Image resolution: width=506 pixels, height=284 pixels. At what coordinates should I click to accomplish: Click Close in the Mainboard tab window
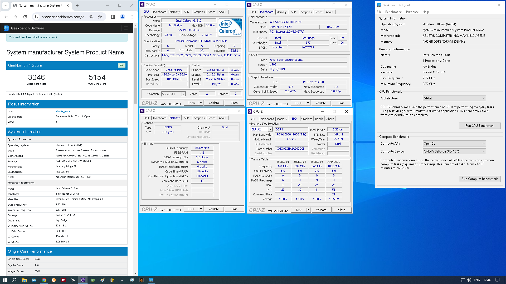(341, 103)
